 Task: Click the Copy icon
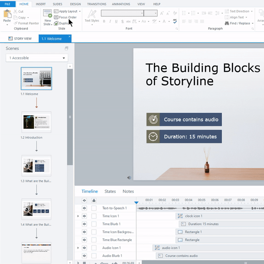point(15,18)
